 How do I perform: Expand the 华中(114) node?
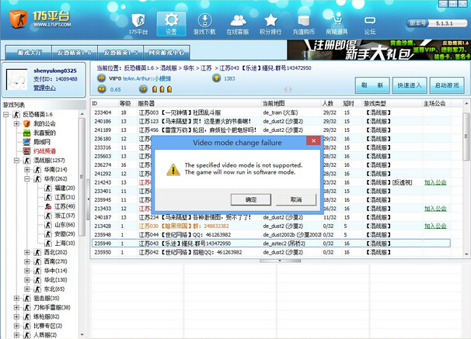27,271
